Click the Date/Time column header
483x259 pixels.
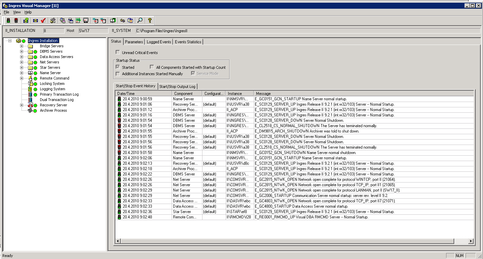(143, 94)
